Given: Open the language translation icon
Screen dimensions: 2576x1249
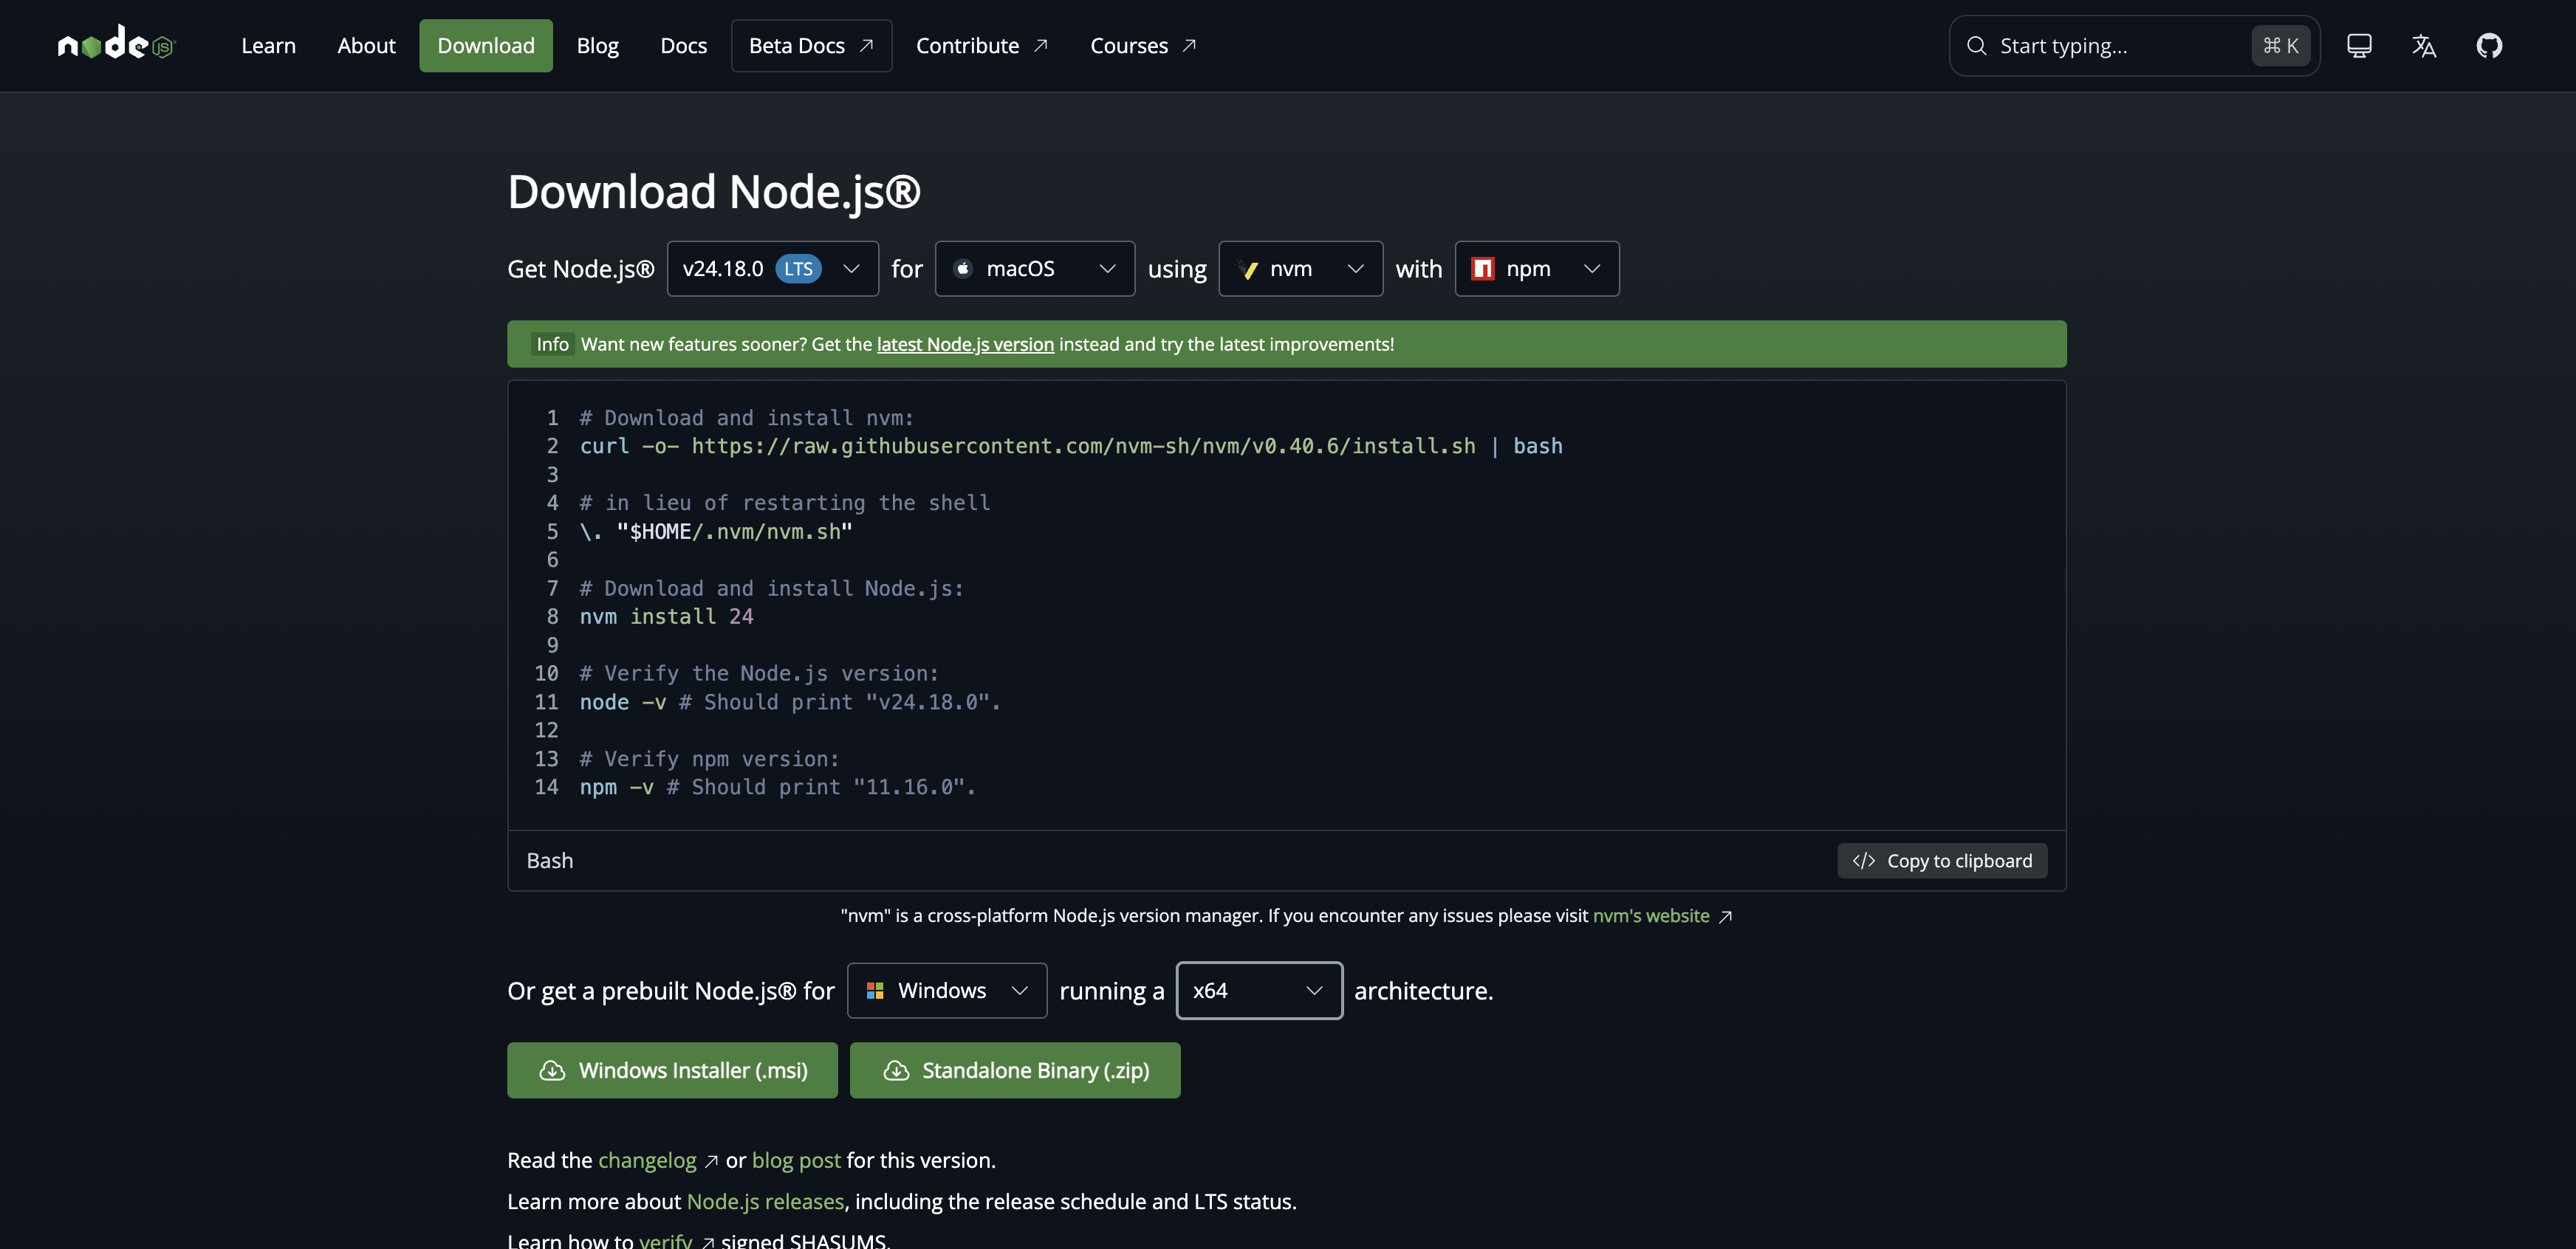Looking at the screenshot, I should 2424,45.
